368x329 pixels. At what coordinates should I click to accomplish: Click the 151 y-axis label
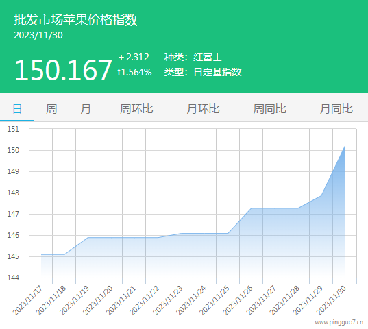pyautogui.click(x=13, y=129)
